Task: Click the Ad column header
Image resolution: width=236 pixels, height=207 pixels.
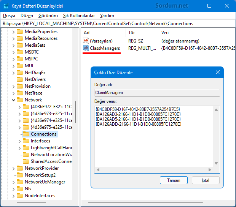Action: [x=104, y=33]
